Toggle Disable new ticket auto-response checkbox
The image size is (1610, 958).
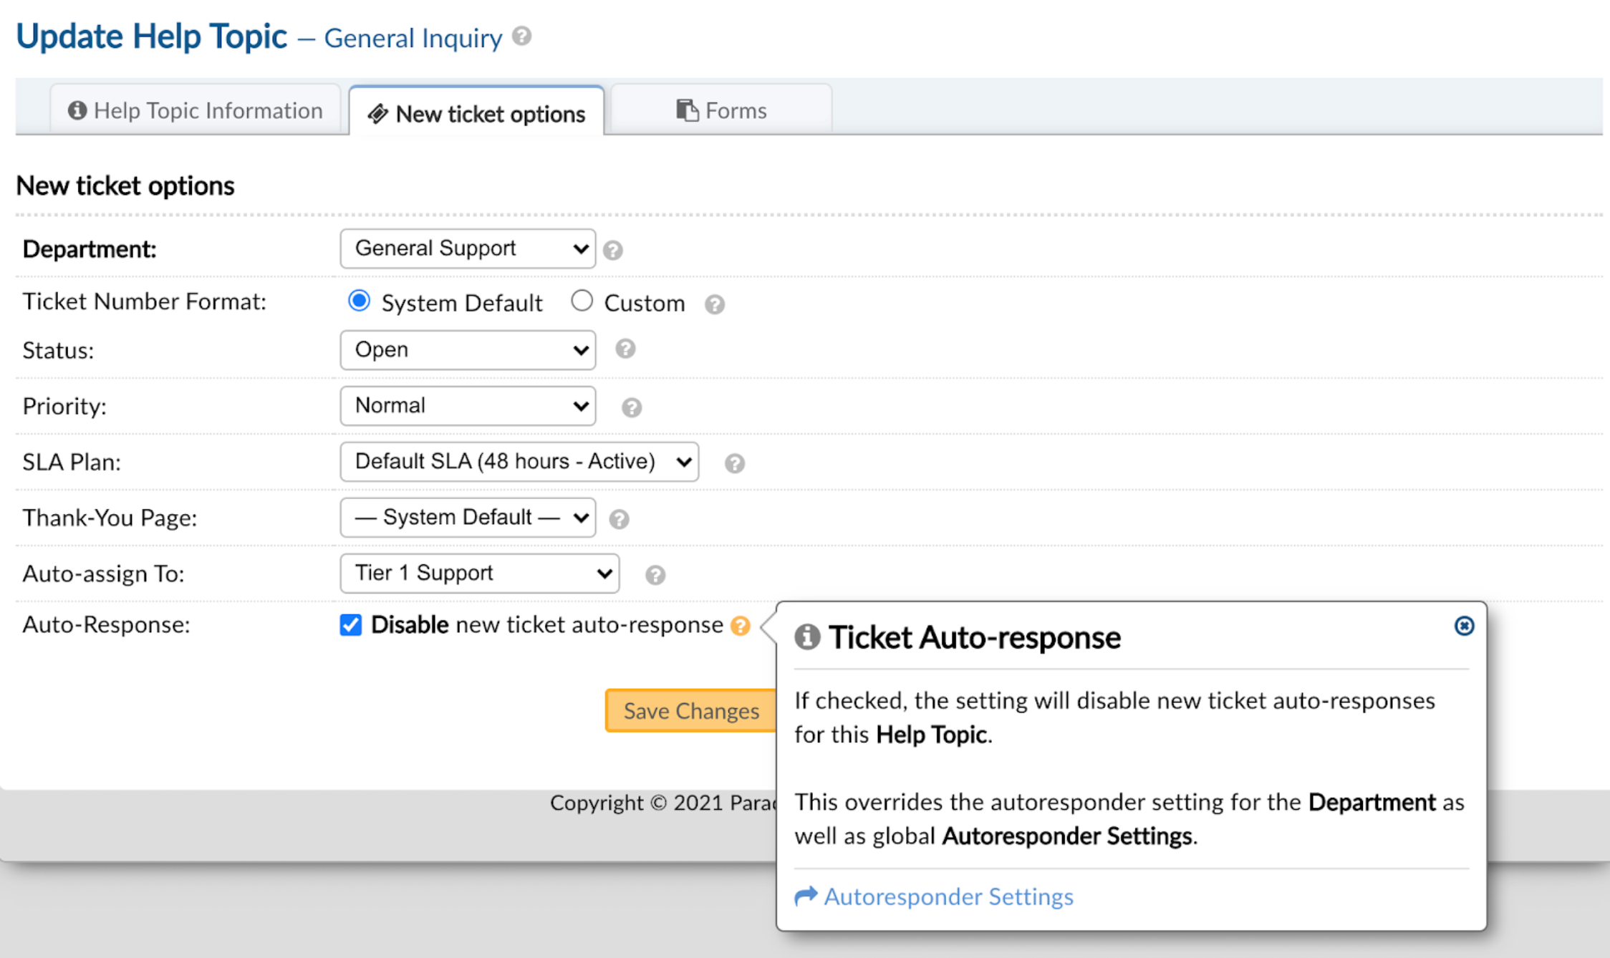[x=351, y=625]
